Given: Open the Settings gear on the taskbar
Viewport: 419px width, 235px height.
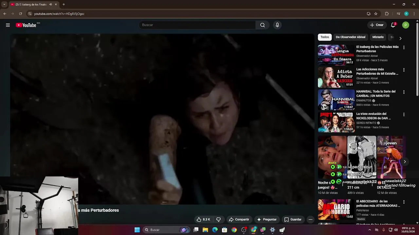Looking at the screenshot, I should click(272, 230).
